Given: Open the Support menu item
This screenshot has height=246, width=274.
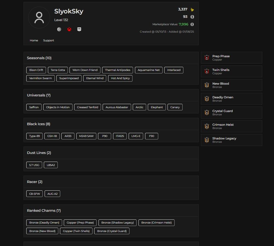Looking at the screenshot, I should click(48, 40).
